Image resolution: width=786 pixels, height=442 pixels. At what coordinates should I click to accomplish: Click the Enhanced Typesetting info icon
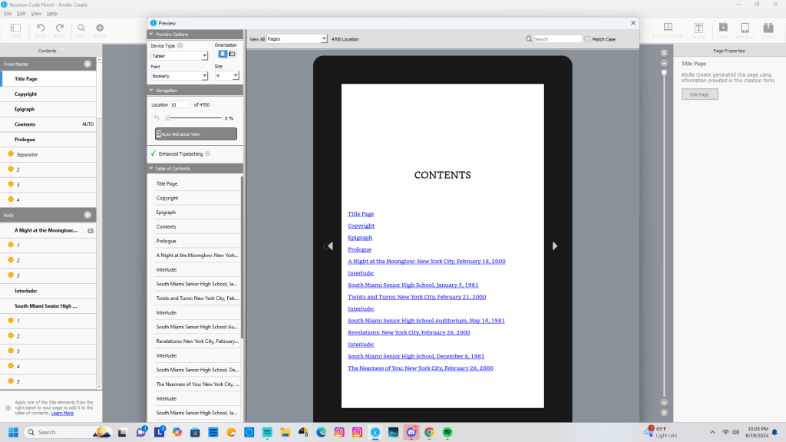click(208, 153)
